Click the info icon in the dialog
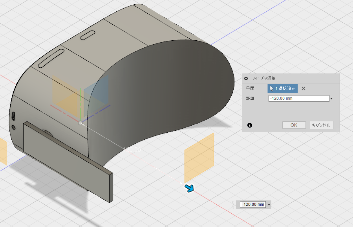Screen dimensions: 353x227 coord(250,125)
